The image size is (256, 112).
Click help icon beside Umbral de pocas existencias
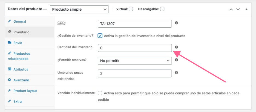point(176,72)
